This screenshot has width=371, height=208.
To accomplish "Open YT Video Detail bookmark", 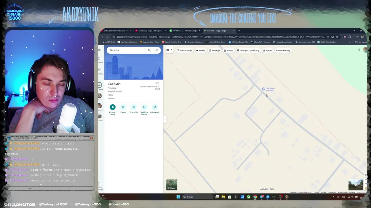I will (238, 42).
